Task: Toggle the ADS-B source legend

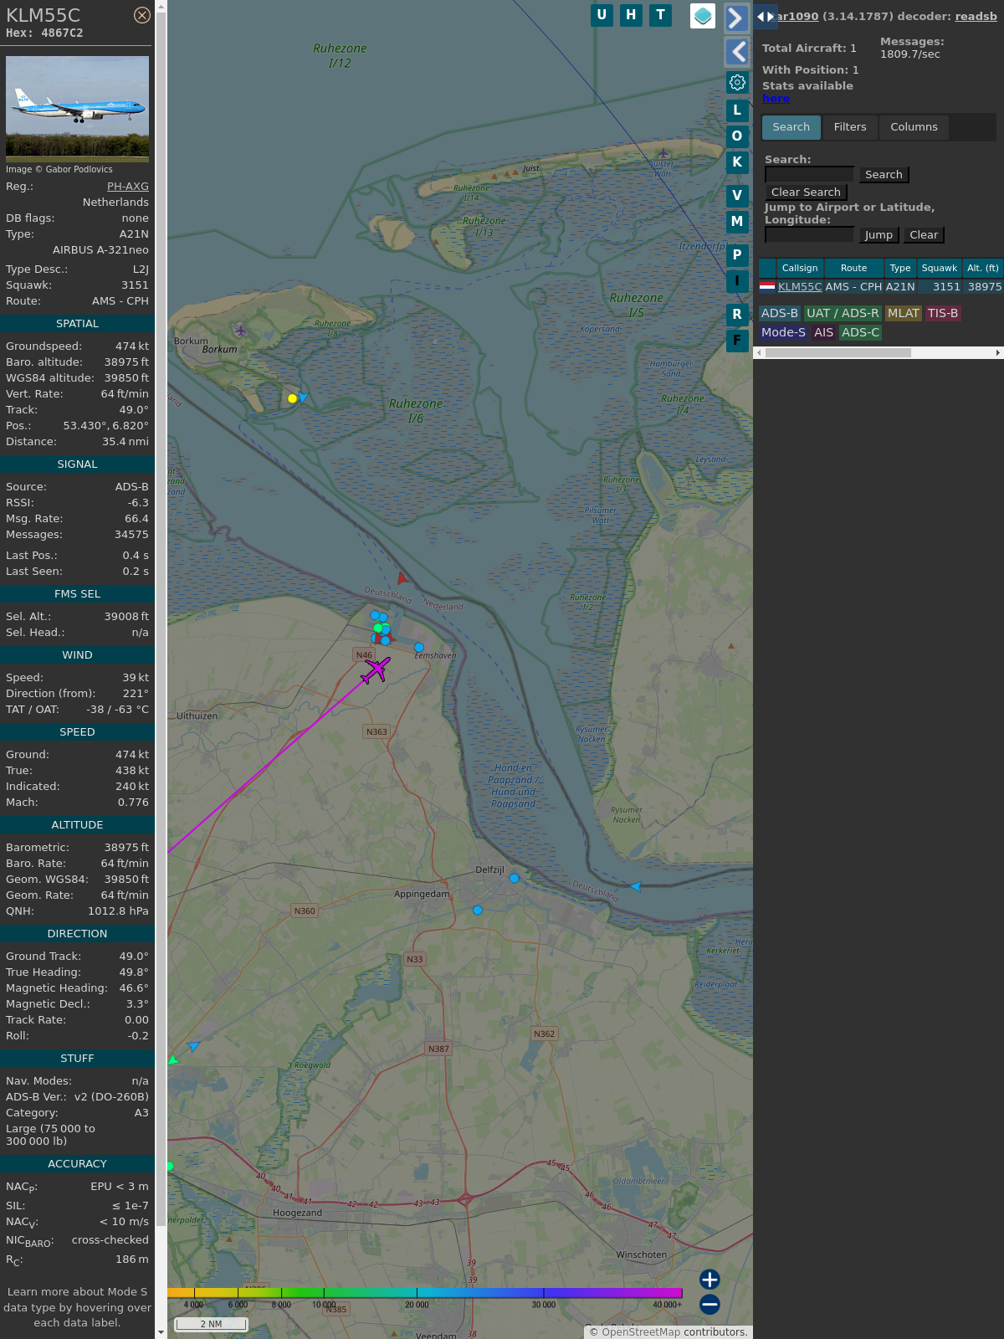Action: (780, 313)
